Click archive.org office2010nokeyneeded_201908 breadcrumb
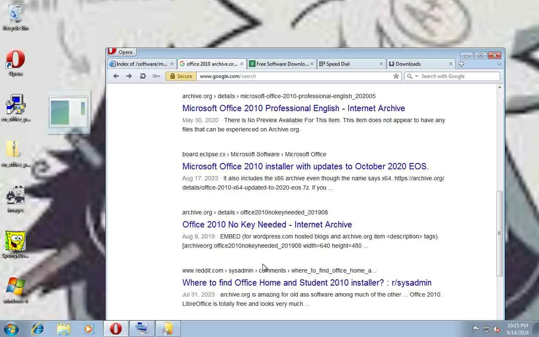 (255, 212)
